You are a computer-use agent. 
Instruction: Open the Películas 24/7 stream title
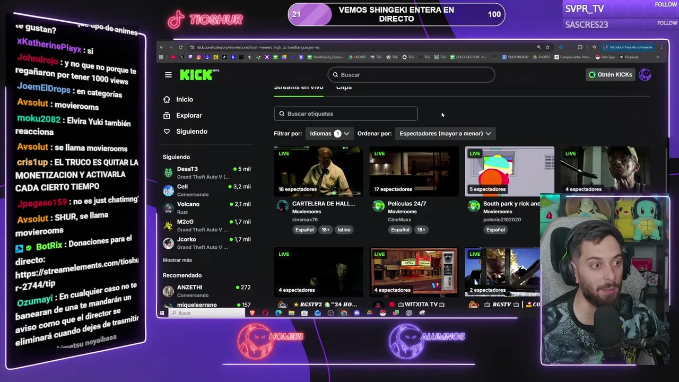click(x=407, y=204)
